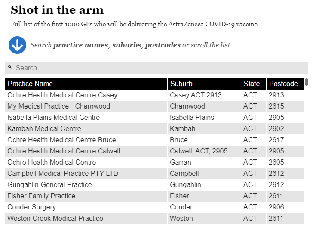This screenshot has width=313, height=225.
Task: Focus the Search input field
Action: point(156,68)
